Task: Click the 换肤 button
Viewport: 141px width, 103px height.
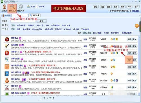Action: coord(96,7)
